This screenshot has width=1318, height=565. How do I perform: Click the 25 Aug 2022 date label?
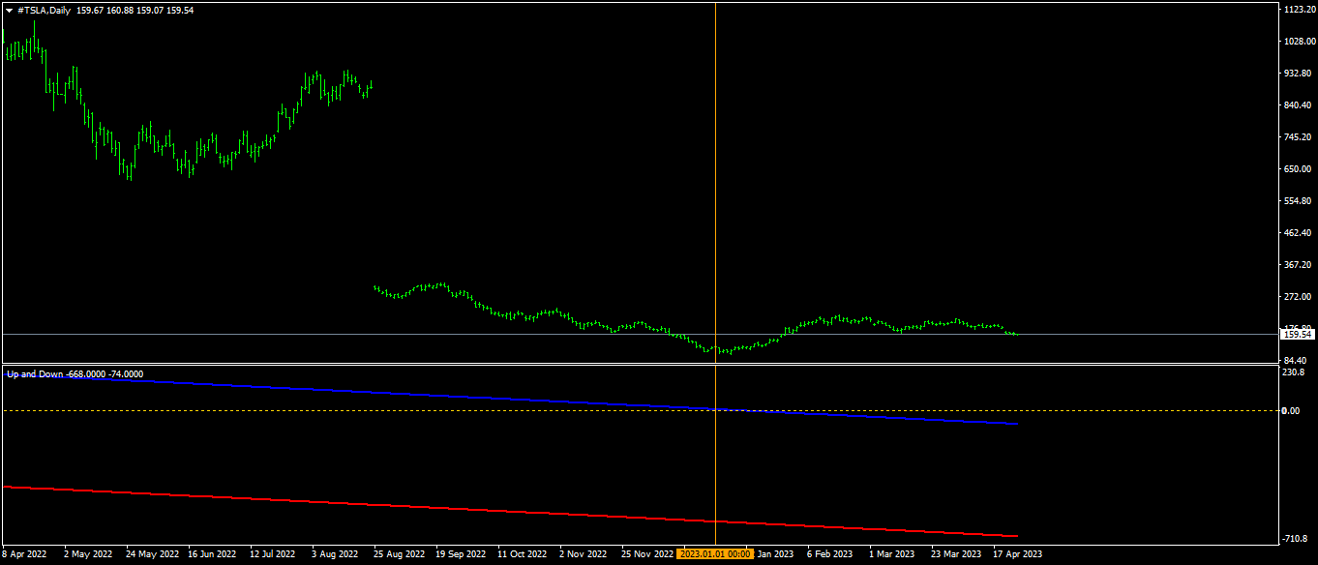[x=398, y=554]
